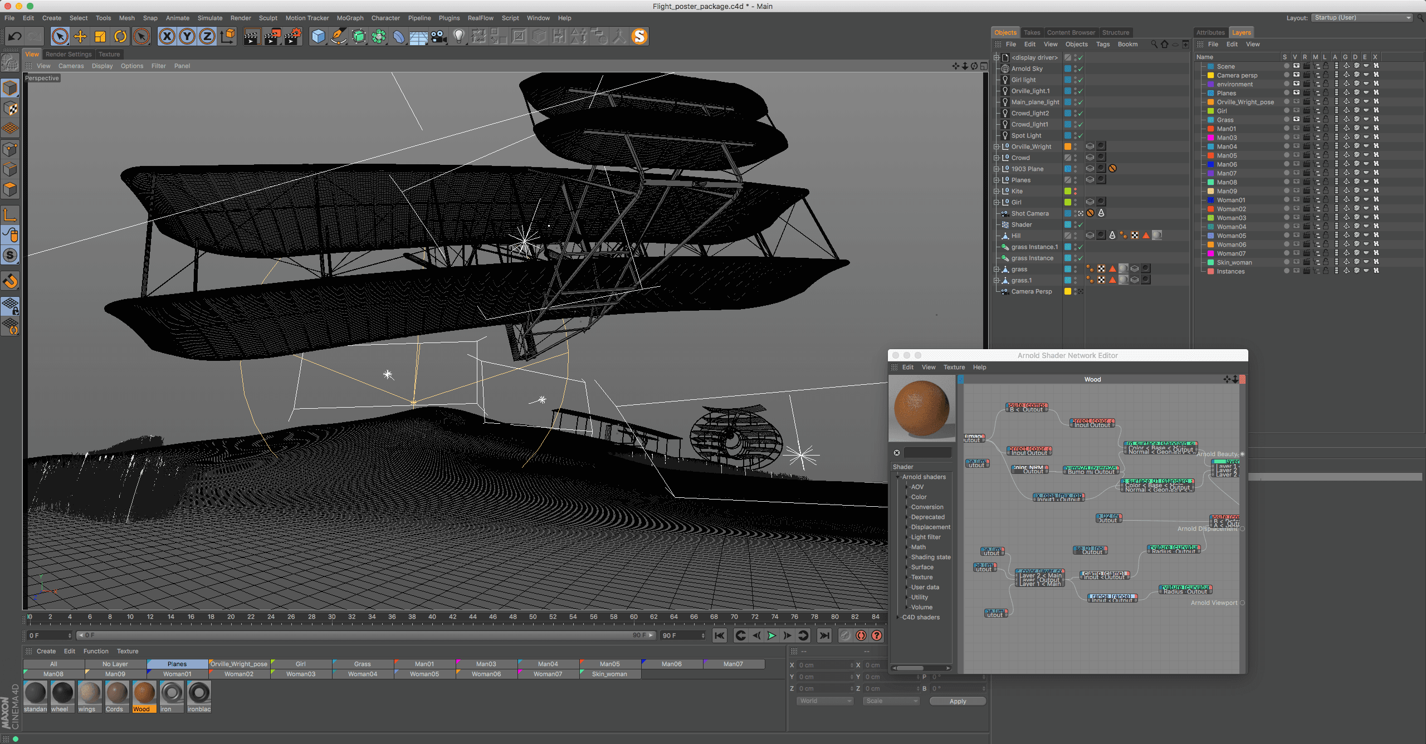Toggle solo for the Planes layer
This screenshot has height=744, width=1426.
click(x=1286, y=93)
